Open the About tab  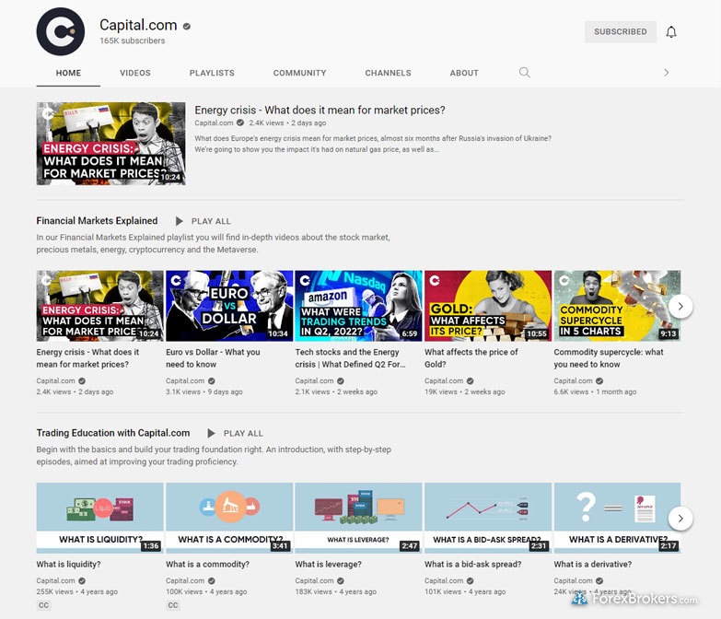464,73
